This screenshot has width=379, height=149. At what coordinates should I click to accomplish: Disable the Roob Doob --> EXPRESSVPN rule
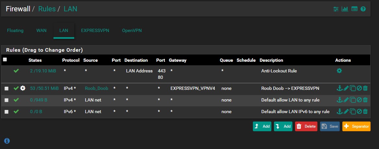[x=360, y=88]
